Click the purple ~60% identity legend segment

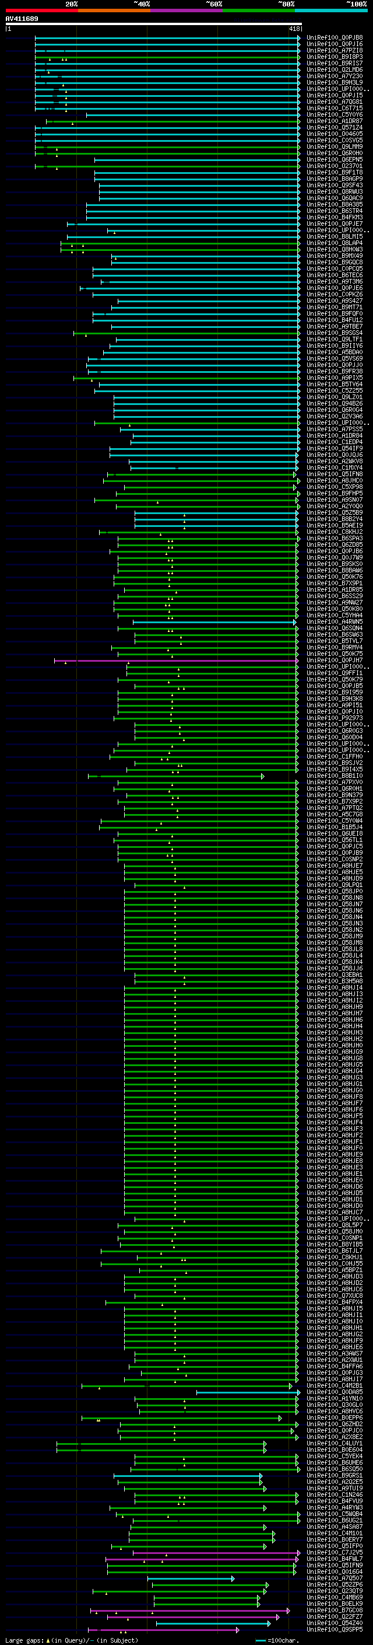[x=186, y=11]
